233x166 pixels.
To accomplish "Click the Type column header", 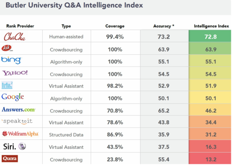I will (66, 26).
